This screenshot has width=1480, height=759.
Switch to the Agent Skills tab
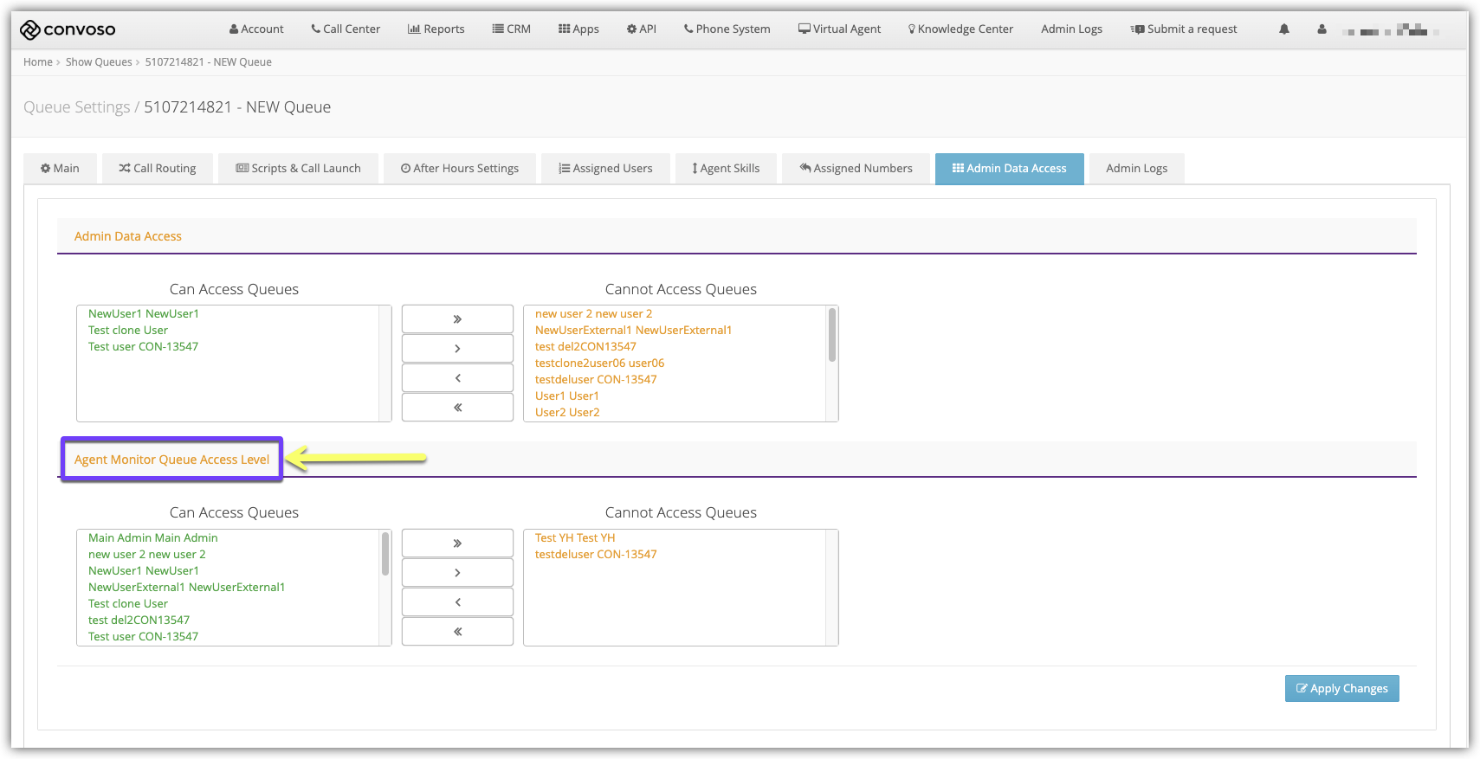726,169
